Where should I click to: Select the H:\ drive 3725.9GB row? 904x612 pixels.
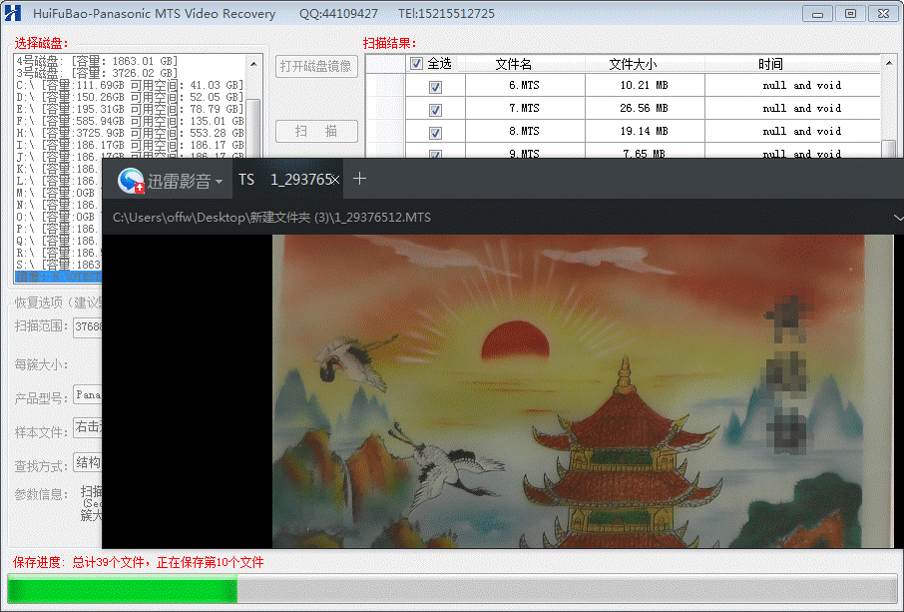pos(131,133)
